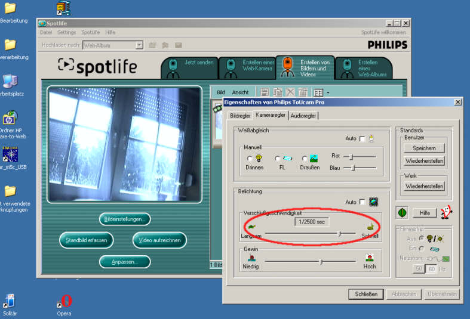Select the Drinnen white balance radio button
The width and height of the screenshot is (470, 319).
[x=250, y=159]
